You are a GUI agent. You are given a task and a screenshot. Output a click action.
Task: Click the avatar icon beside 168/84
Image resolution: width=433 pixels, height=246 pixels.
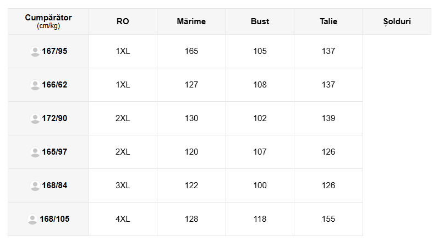point(35,186)
